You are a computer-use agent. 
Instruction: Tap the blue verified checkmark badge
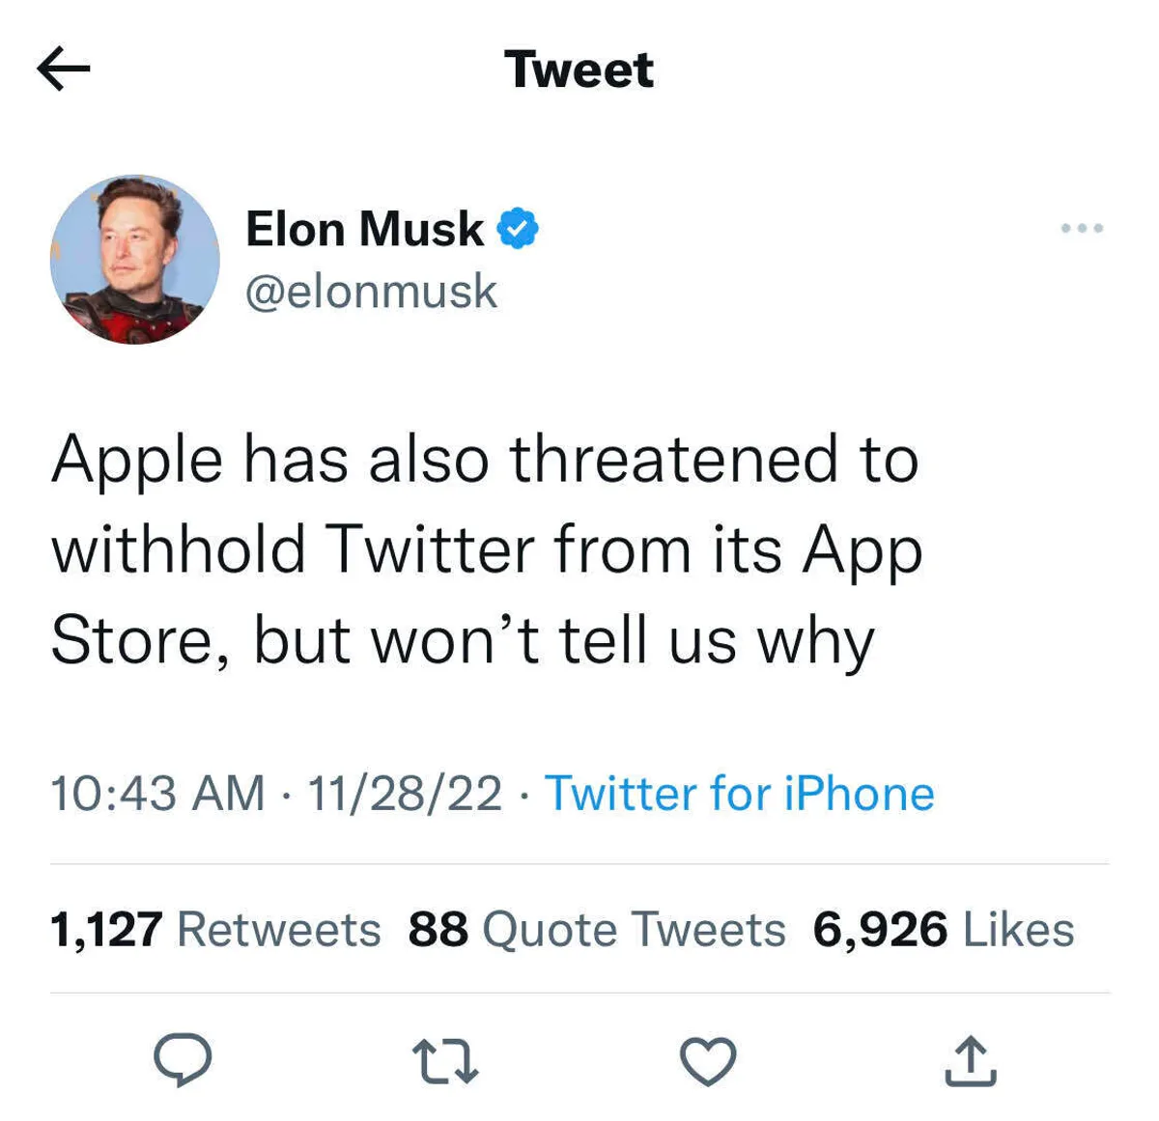pos(518,229)
